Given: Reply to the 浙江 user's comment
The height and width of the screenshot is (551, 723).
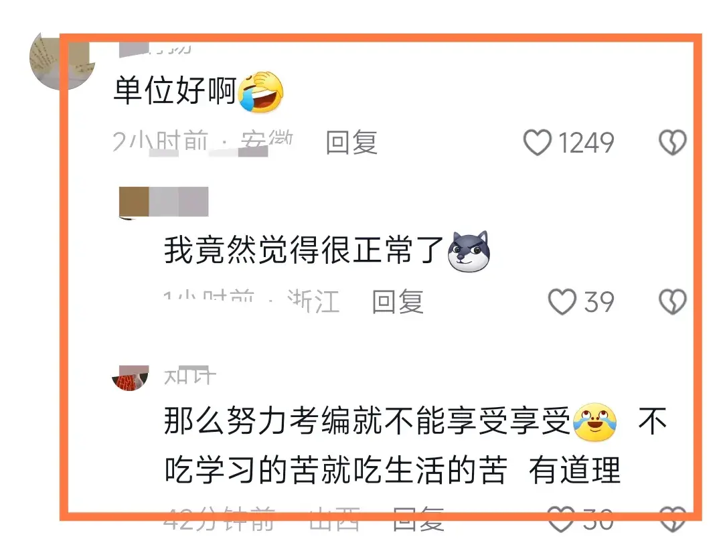Looking at the screenshot, I should tap(398, 302).
